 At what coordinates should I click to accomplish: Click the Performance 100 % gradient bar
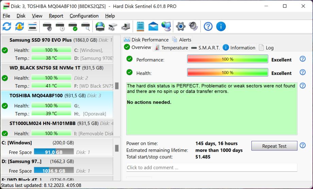click(228, 59)
